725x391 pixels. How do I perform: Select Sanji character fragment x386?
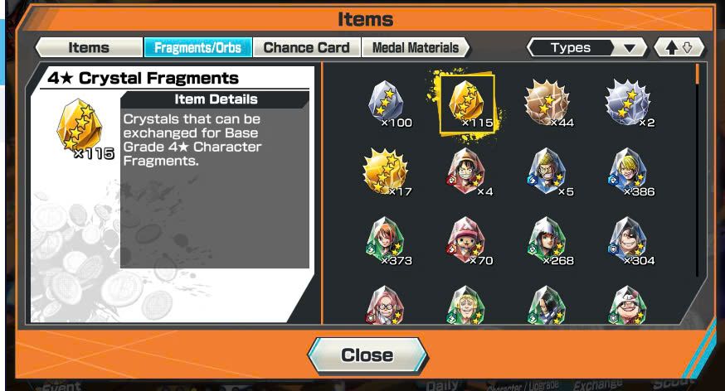pyautogui.click(x=629, y=171)
